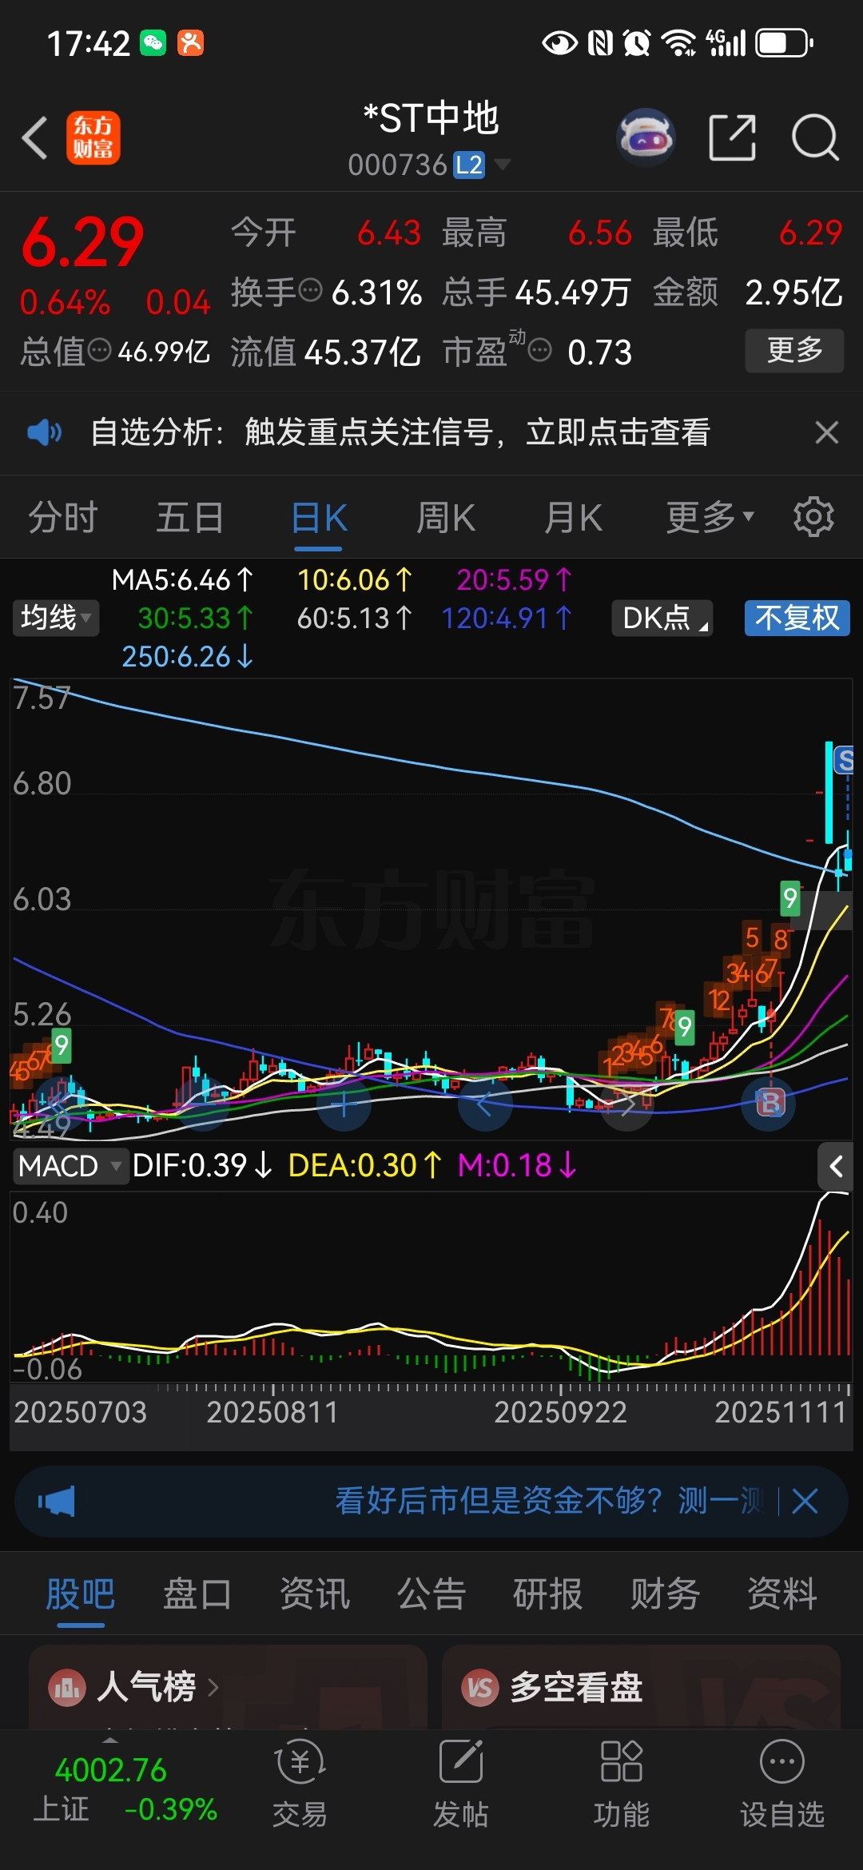Expand stock code L2 dropdown arrow
Screen dimensions: 863x1870
(x=502, y=165)
